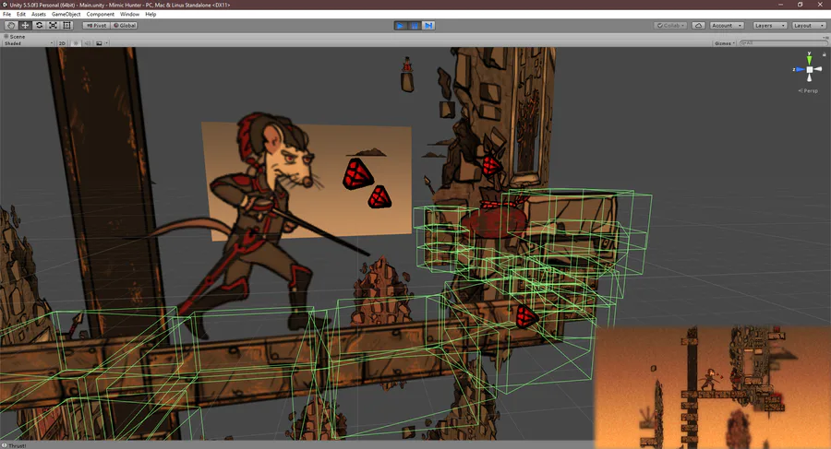
Task: Click the Pause button
Action: (x=415, y=26)
